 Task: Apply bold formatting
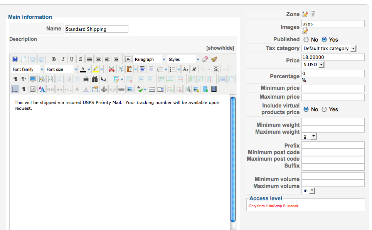click(54, 59)
